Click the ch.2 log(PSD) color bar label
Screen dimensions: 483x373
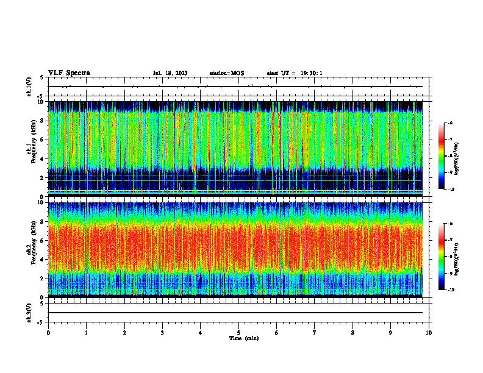coord(457,260)
